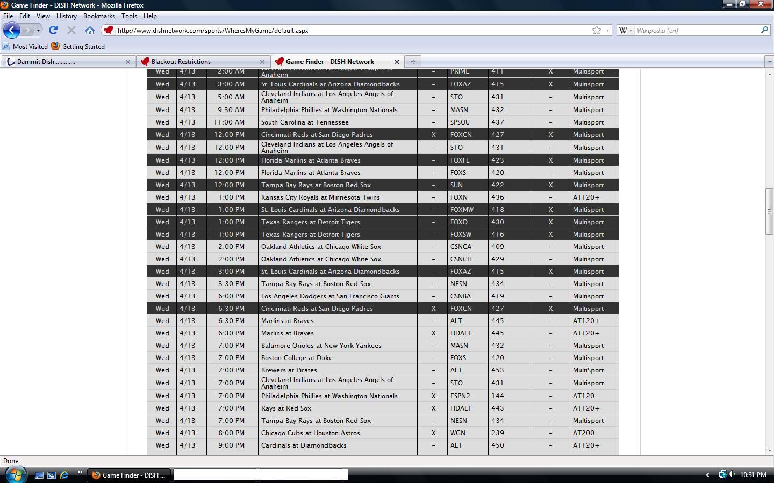The width and height of the screenshot is (774, 483).
Task: Open the Edit menu
Action: click(x=25, y=16)
